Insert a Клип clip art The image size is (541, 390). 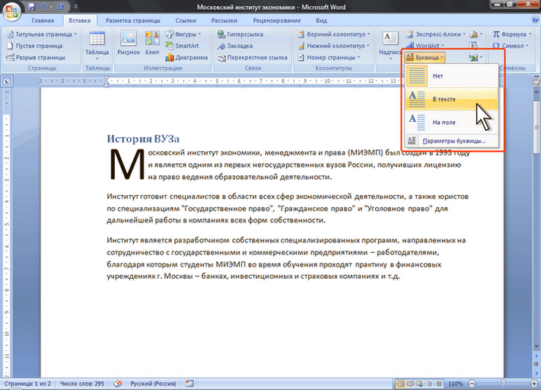(x=152, y=43)
